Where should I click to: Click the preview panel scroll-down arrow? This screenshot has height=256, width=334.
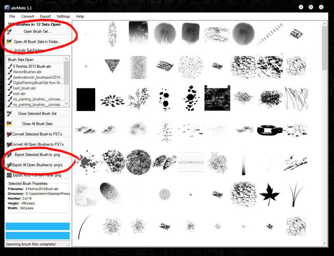324,243
